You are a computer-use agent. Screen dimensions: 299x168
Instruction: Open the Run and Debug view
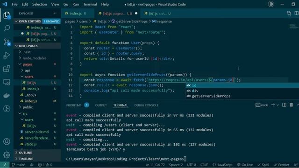tap(7, 55)
